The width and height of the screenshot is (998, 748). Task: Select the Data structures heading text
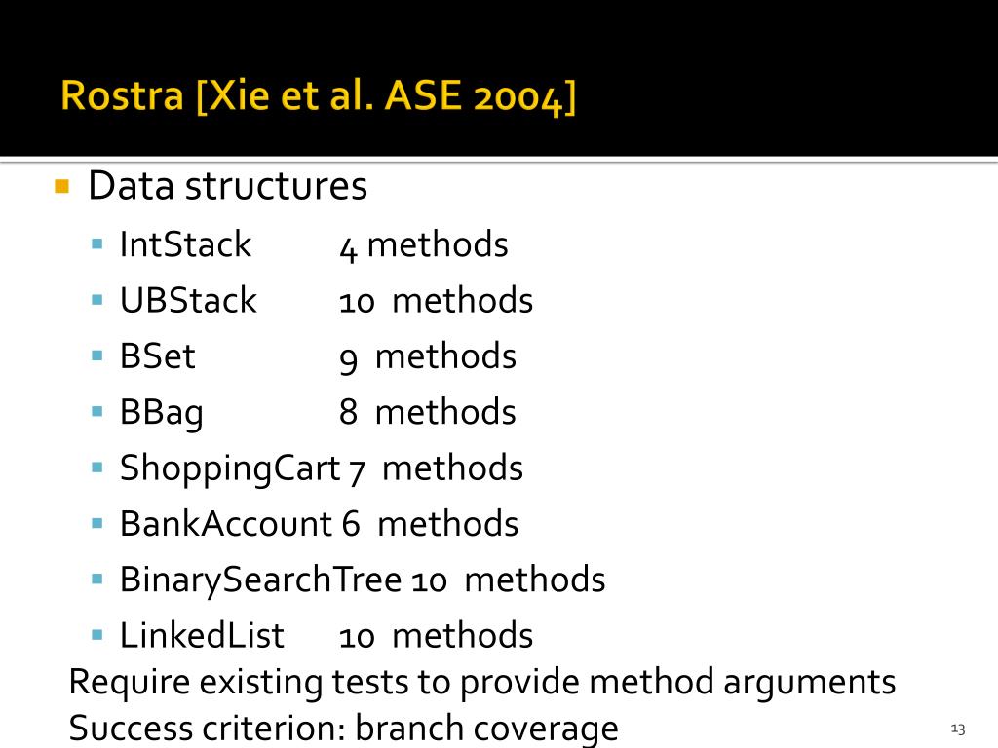coord(227,186)
